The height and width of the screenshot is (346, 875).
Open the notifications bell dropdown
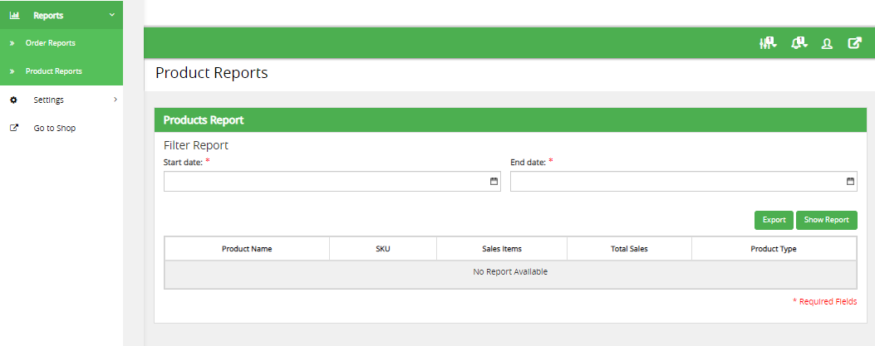(799, 43)
